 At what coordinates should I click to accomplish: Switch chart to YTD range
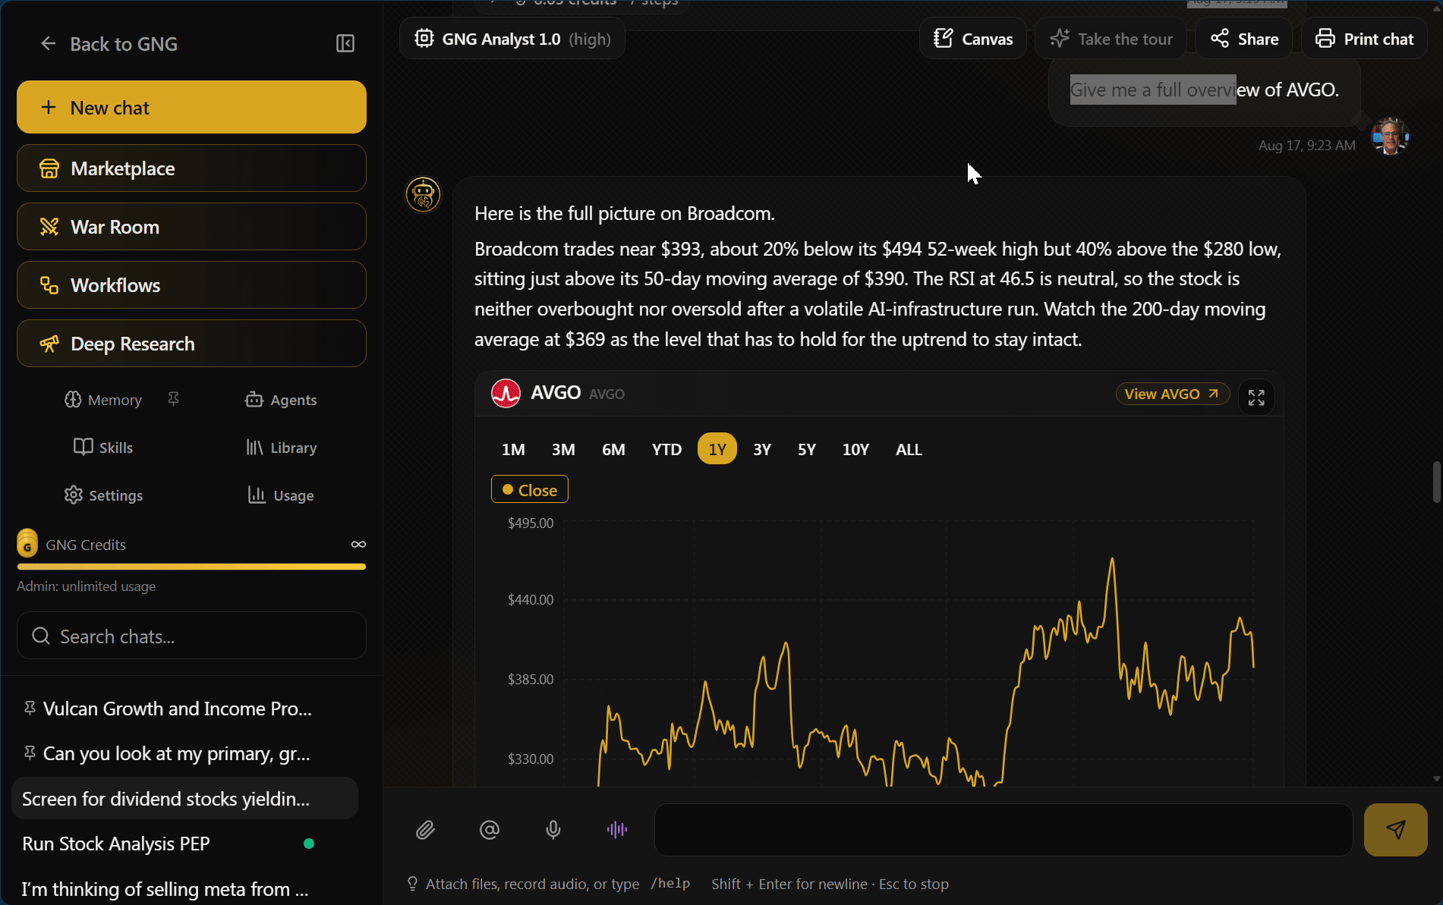(x=666, y=449)
